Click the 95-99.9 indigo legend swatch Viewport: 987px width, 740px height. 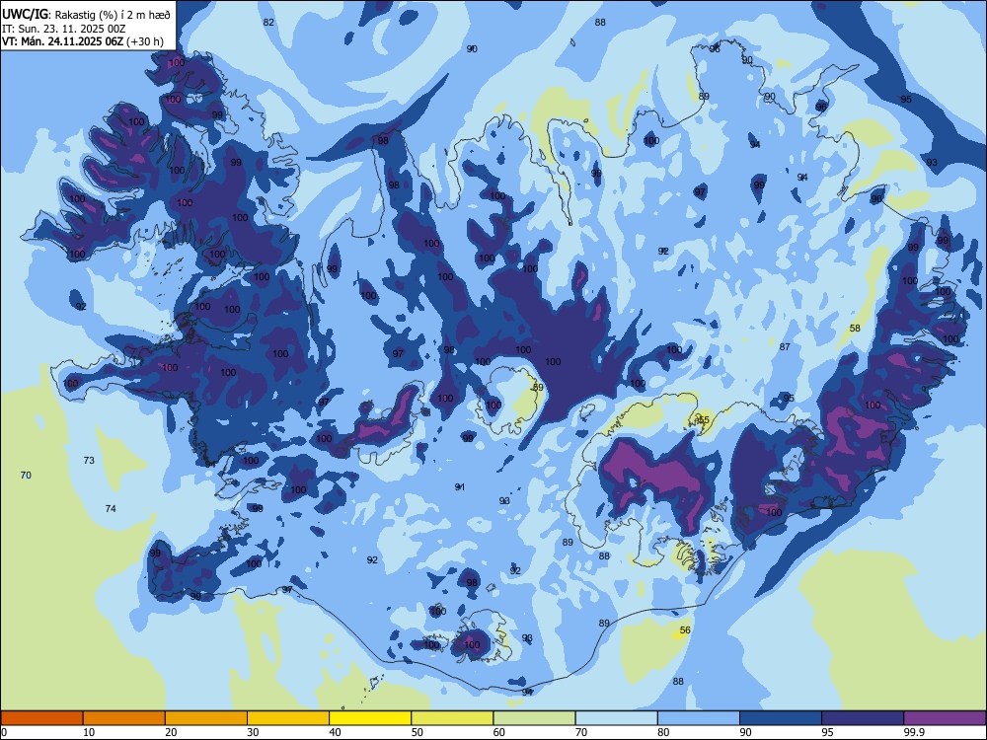[863, 718]
